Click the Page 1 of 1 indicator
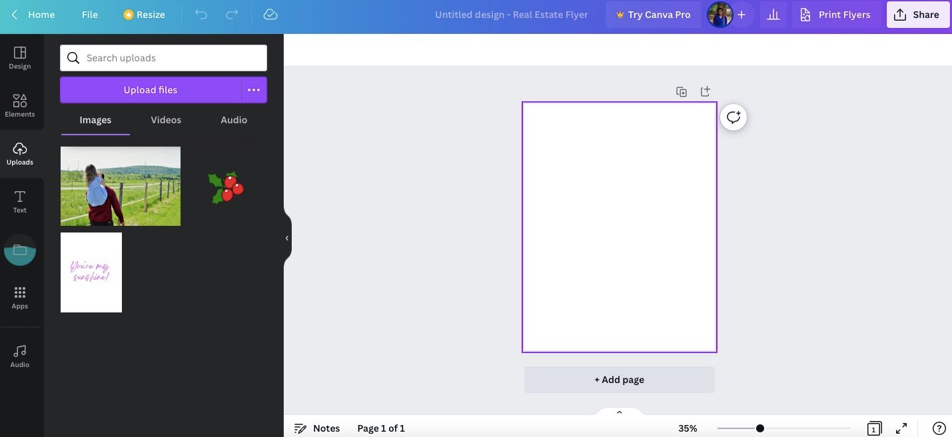 click(381, 428)
